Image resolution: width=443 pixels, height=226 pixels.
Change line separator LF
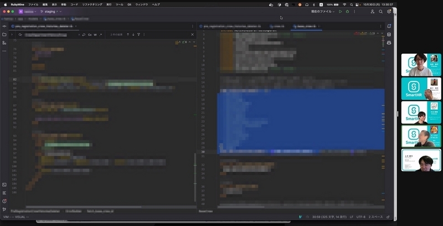coord(352,217)
